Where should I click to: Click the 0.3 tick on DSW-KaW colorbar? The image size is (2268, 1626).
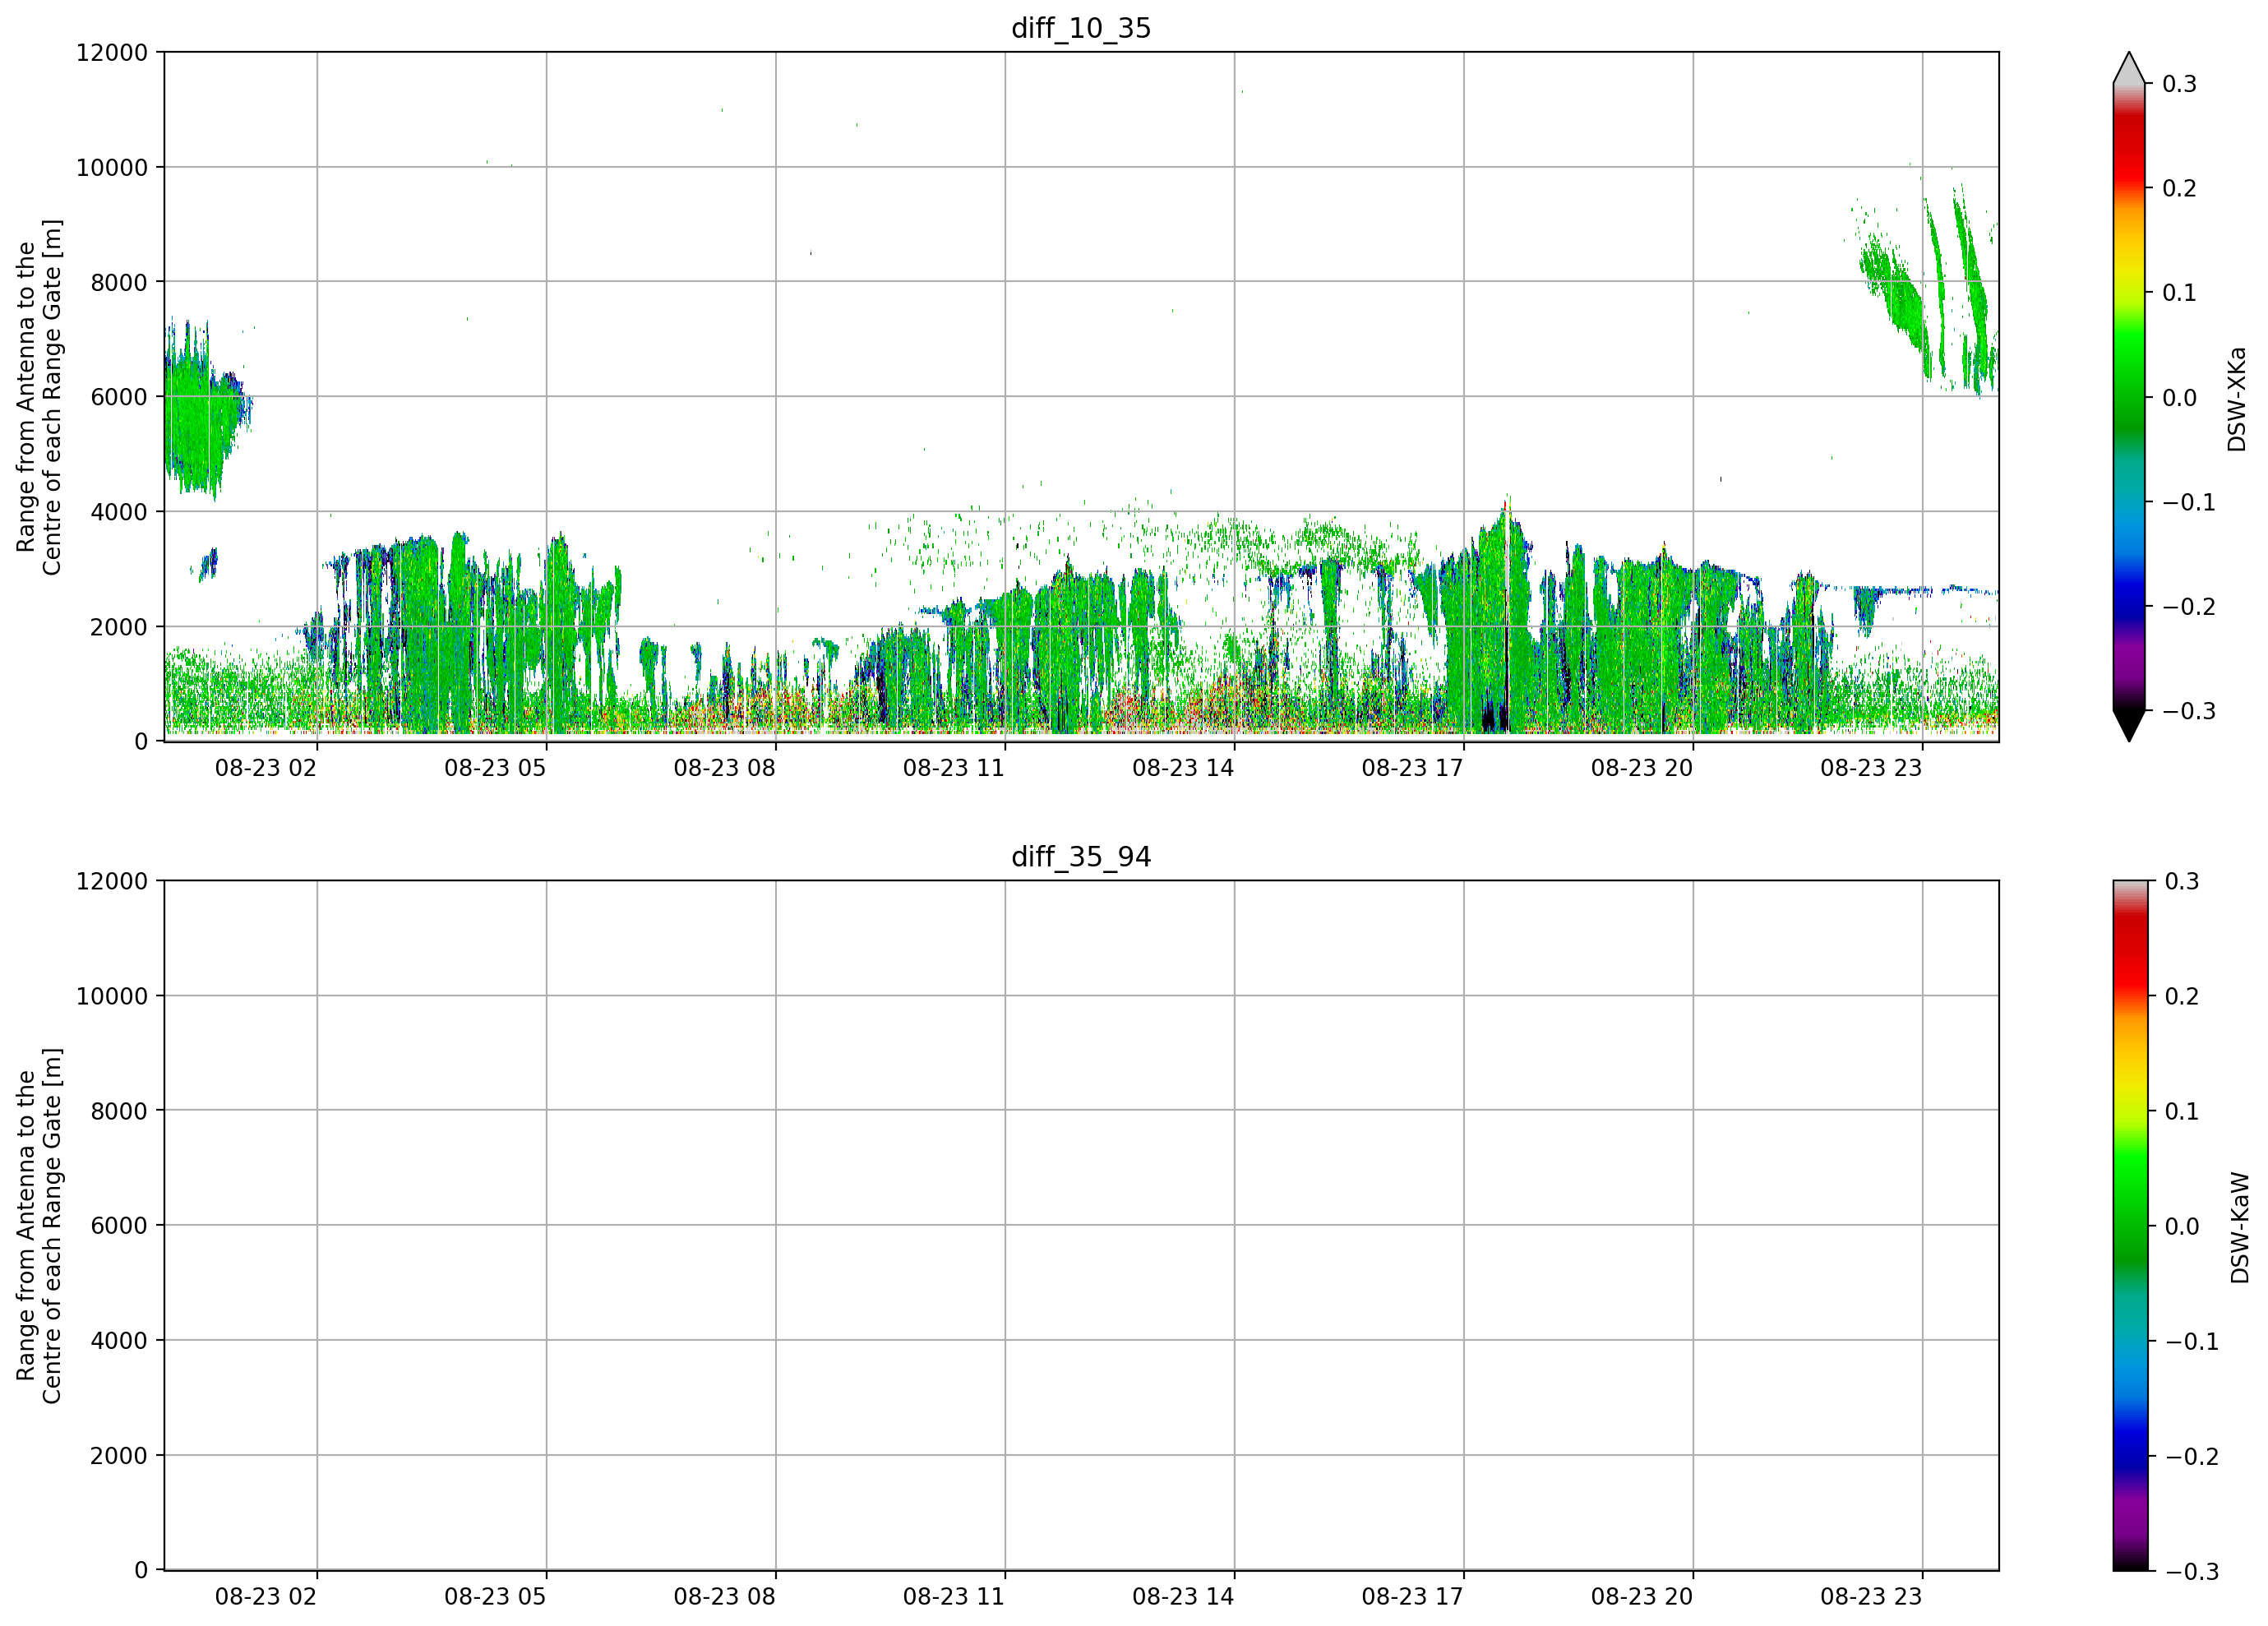point(2182,882)
